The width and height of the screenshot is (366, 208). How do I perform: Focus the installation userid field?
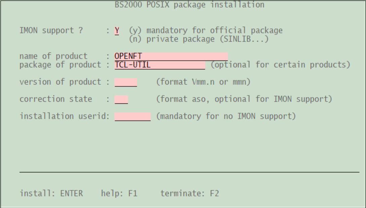pos(132,116)
